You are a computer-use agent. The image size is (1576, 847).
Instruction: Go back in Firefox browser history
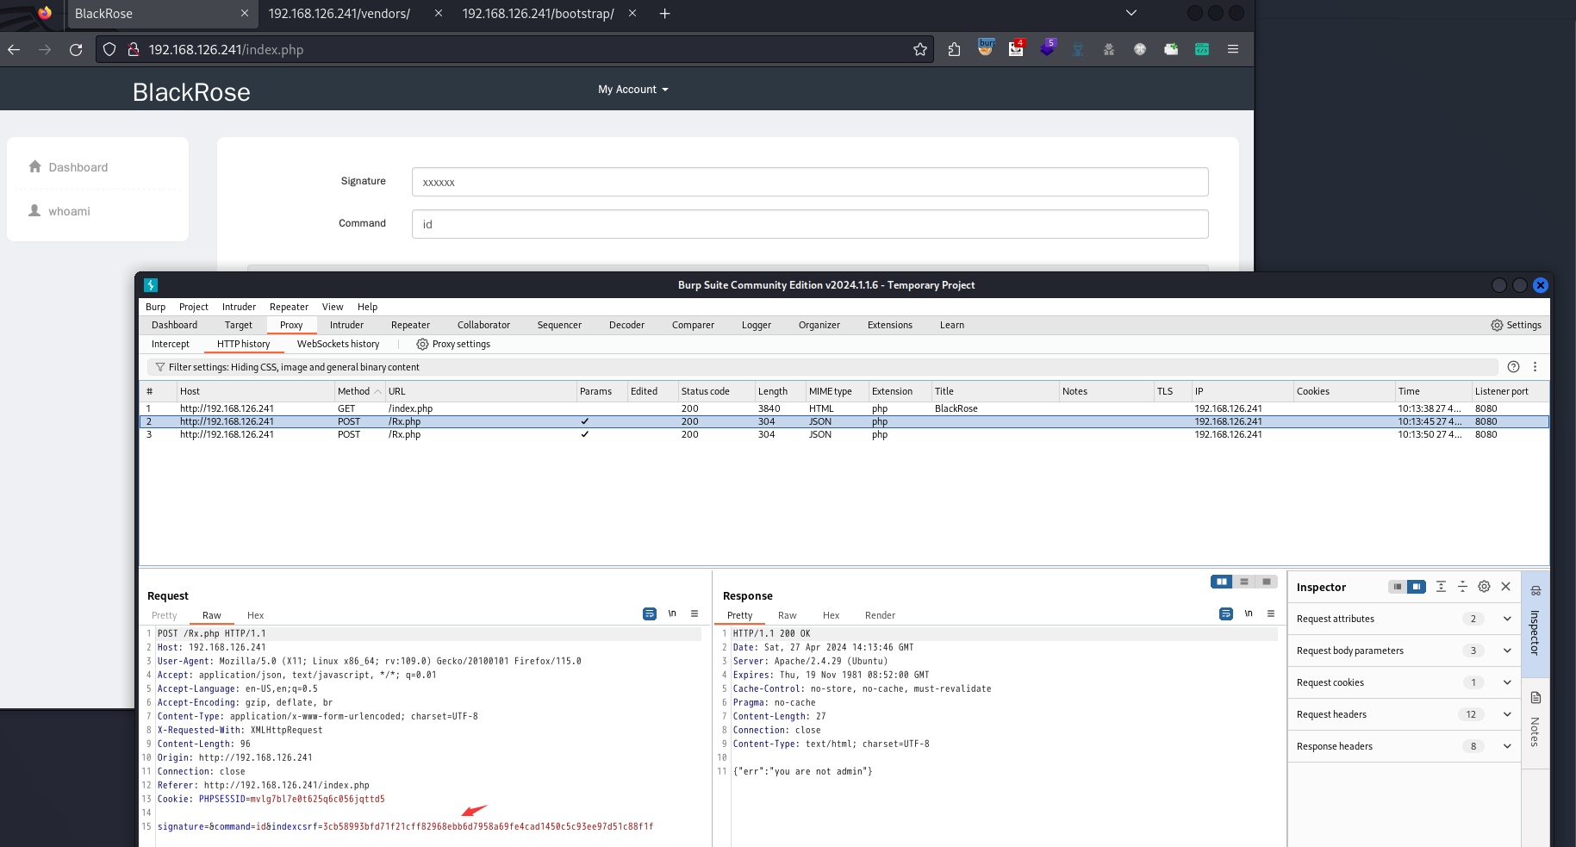pos(14,49)
